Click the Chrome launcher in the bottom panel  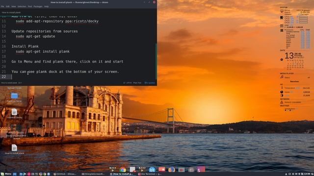coord(45,174)
